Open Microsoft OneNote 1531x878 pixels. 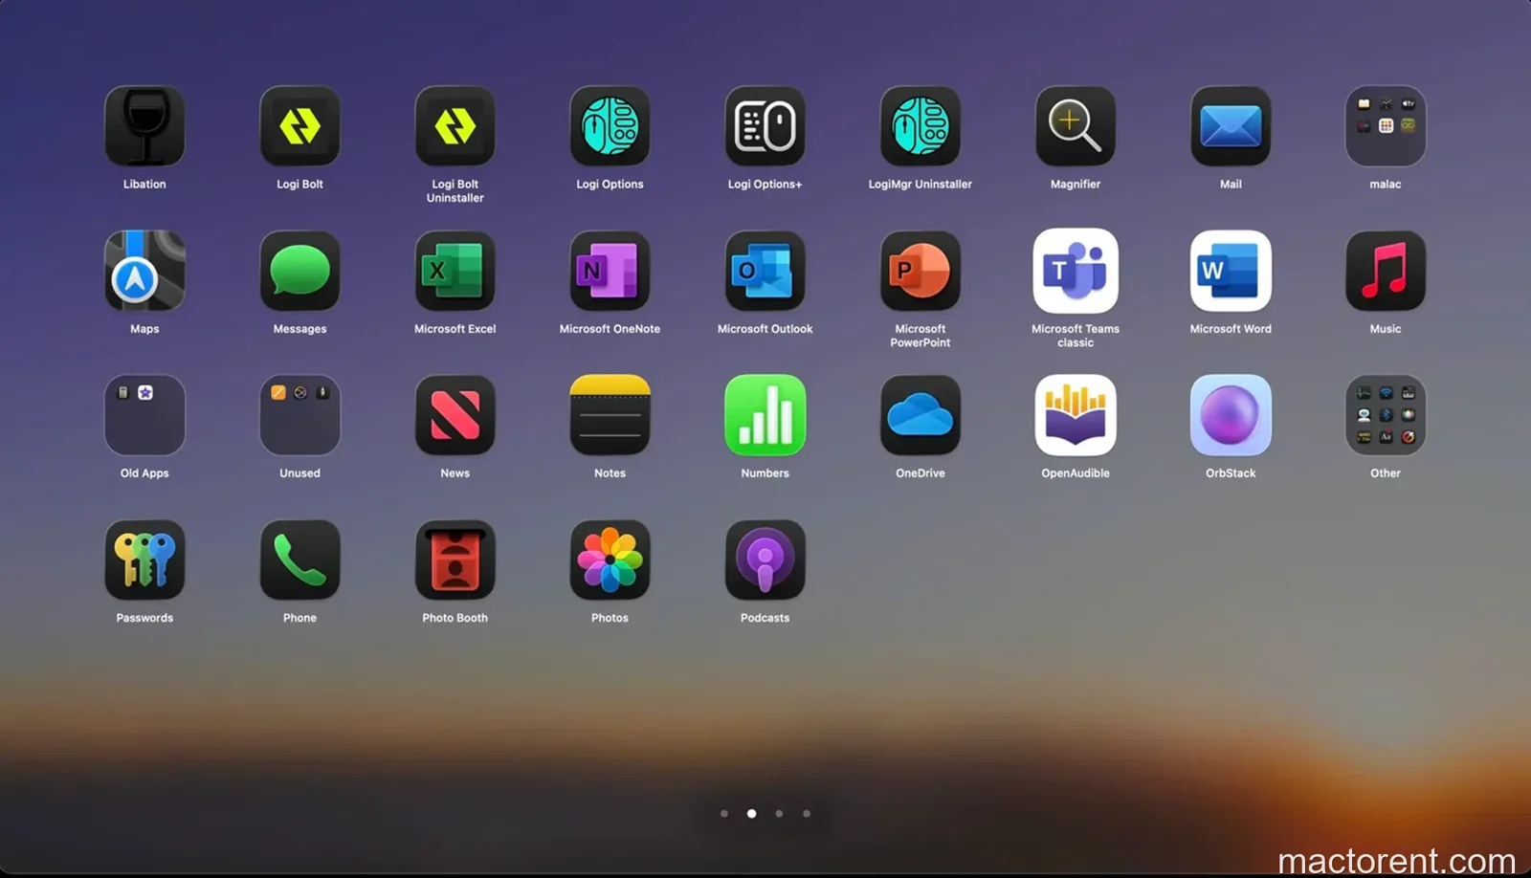tap(610, 271)
